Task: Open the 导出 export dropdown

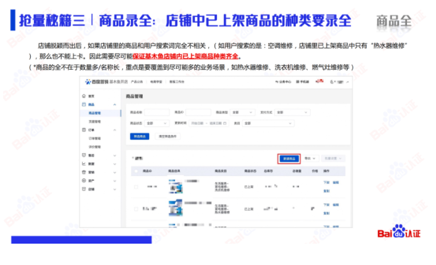Action: click(x=310, y=158)
